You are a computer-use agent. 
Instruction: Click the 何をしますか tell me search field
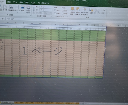[45, 3]
